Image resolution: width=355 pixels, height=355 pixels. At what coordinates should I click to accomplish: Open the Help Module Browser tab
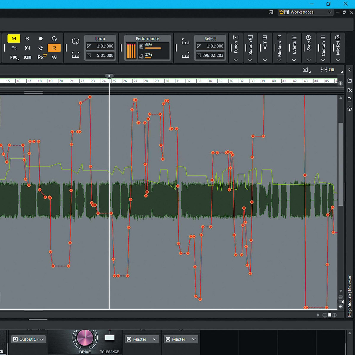[349, 296]
